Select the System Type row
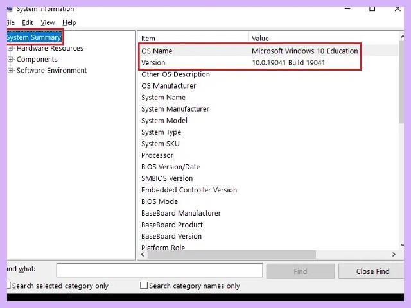This screenshot has height=308, width=411. pos(268,132)
